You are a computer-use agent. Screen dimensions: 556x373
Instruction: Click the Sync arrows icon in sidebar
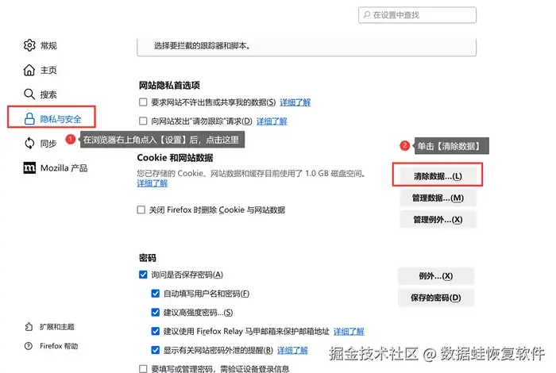point(29,144)
